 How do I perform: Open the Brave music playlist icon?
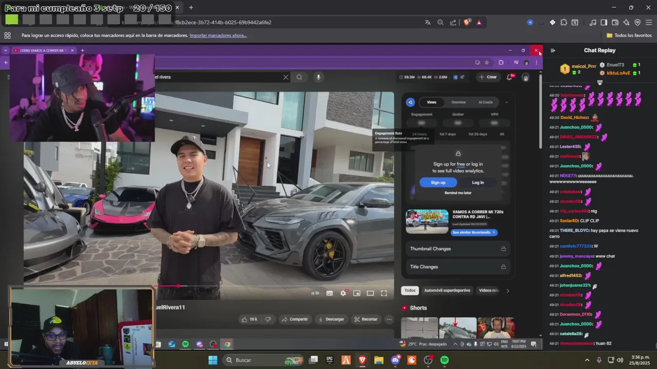point(593,23)
